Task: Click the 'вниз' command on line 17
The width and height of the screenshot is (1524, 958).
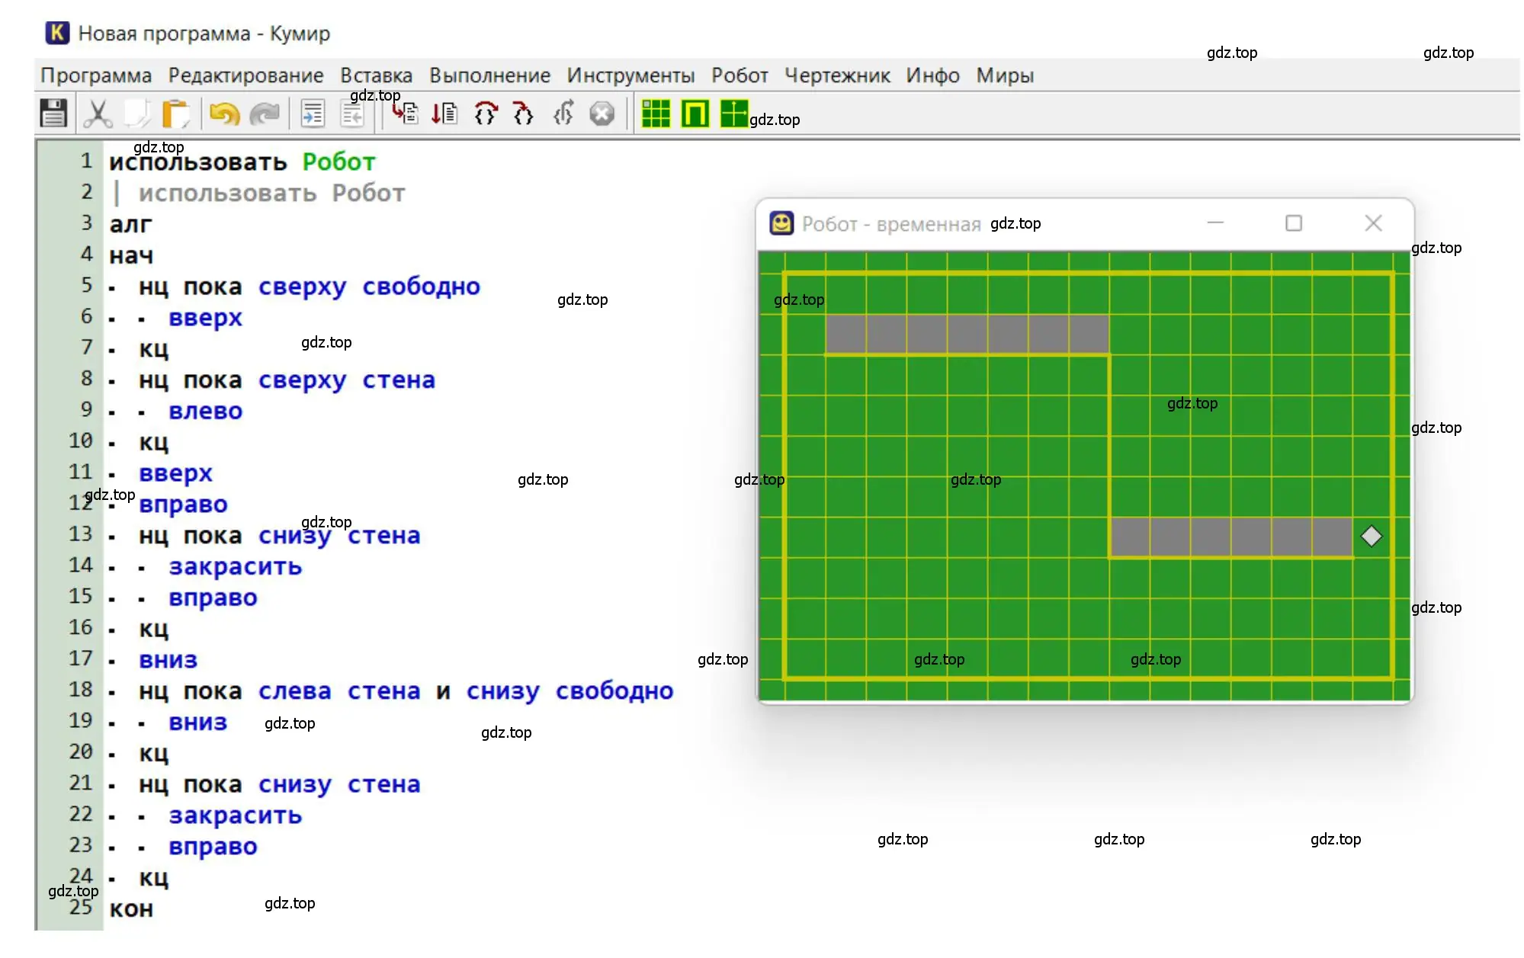Action: [x=168, y=660]
